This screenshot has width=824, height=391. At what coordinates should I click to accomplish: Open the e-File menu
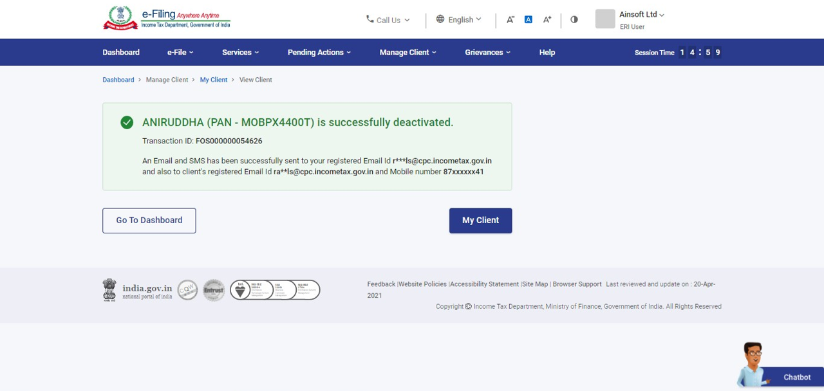click(180, 53)
